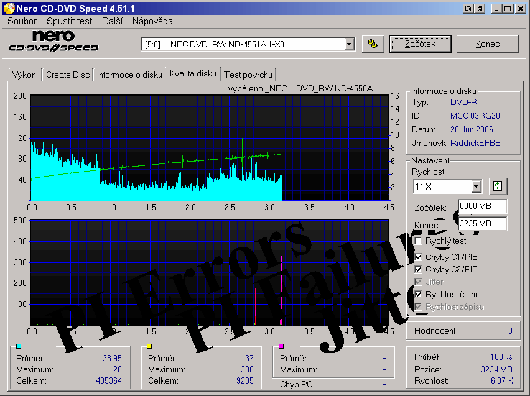Image resolution: width=530 pixels, height=396 pixels.
Task: Switch to the Výkon tab
Action: pos(24,75)
